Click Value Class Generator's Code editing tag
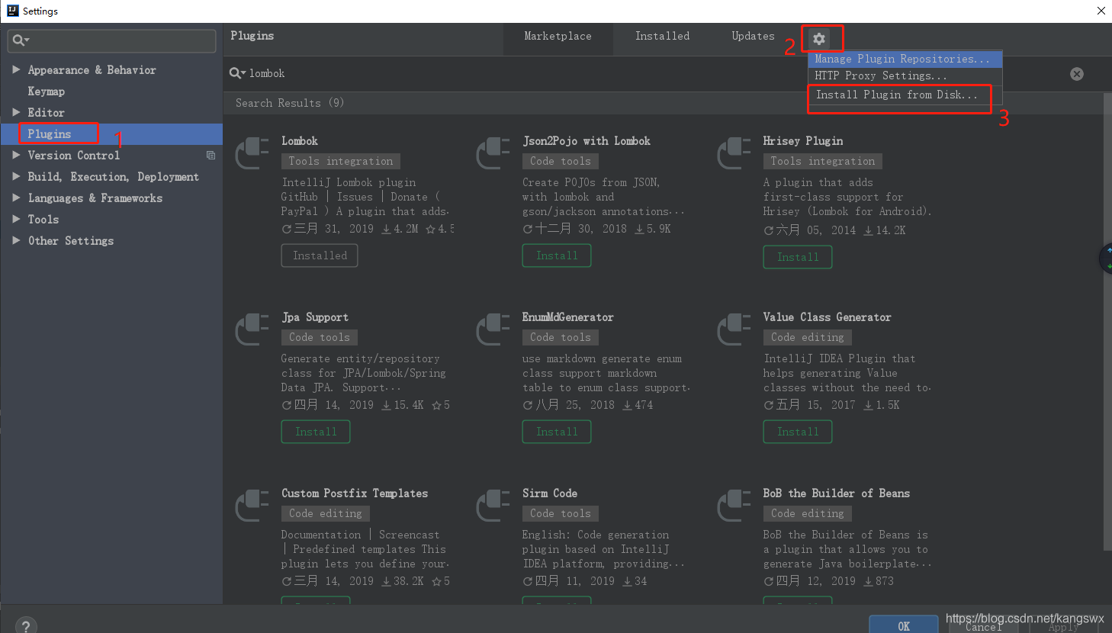The image size is (1112, 633). [x=808, y=337]
